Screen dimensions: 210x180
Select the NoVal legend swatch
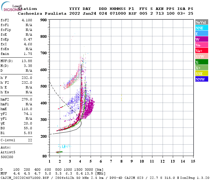[202, 22]
